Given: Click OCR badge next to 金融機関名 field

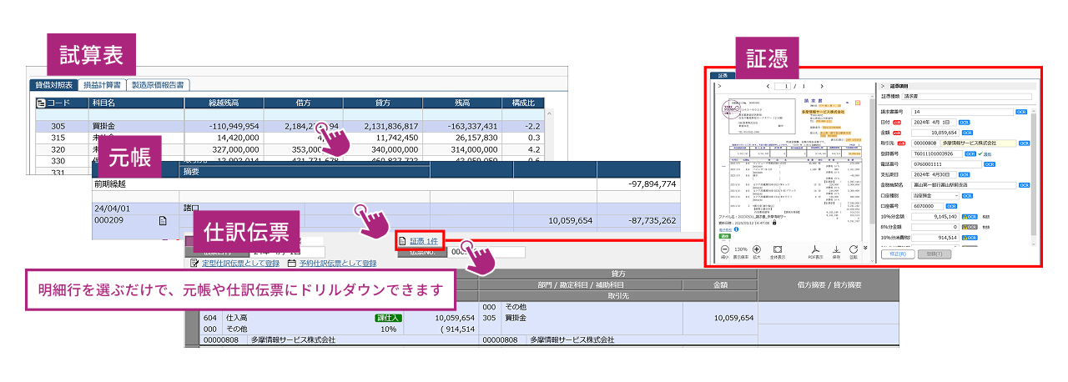Looking at the screenshot, I should (1024, 184).
